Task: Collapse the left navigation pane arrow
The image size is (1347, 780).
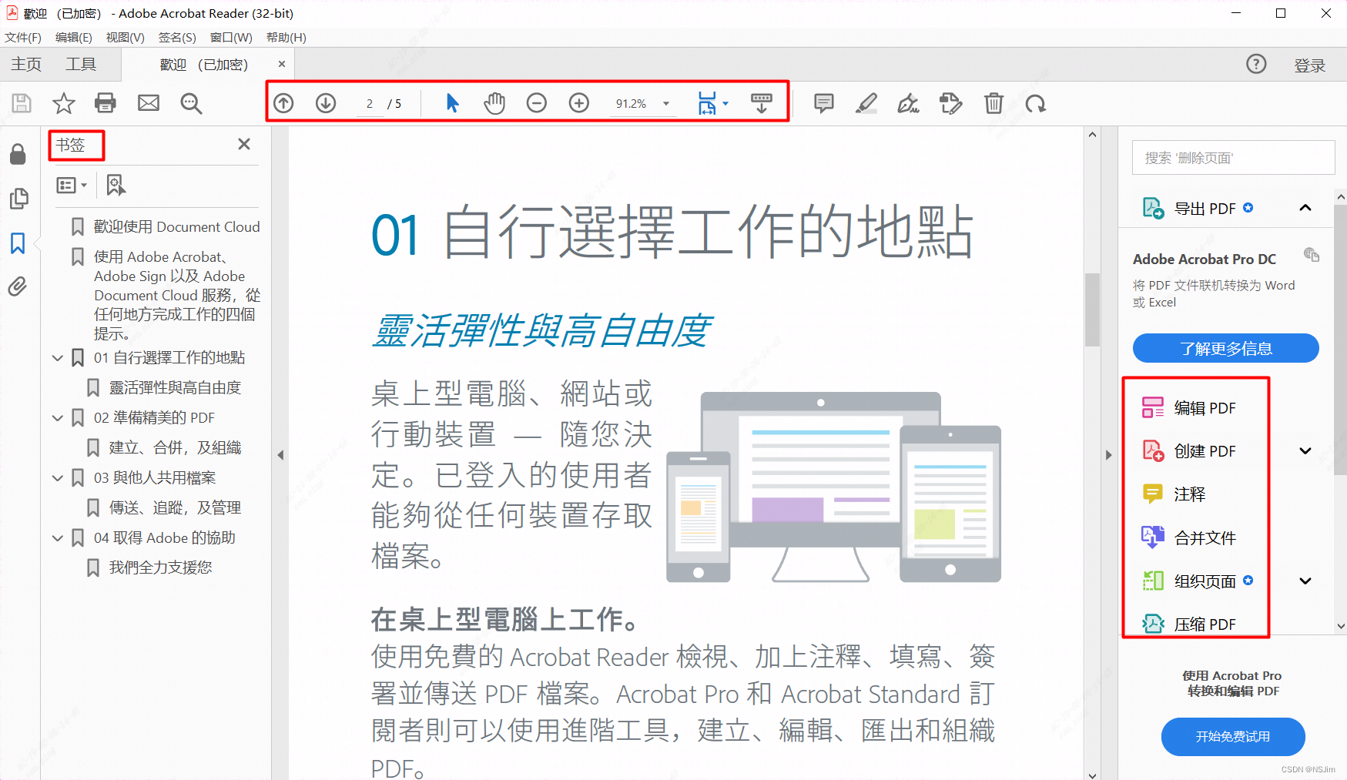Action: (280, 455)
